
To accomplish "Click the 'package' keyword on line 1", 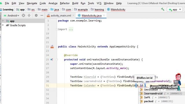I will (63, 21).
